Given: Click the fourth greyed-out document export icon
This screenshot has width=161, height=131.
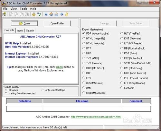Looking at the screenshot, I should point(27,14).
